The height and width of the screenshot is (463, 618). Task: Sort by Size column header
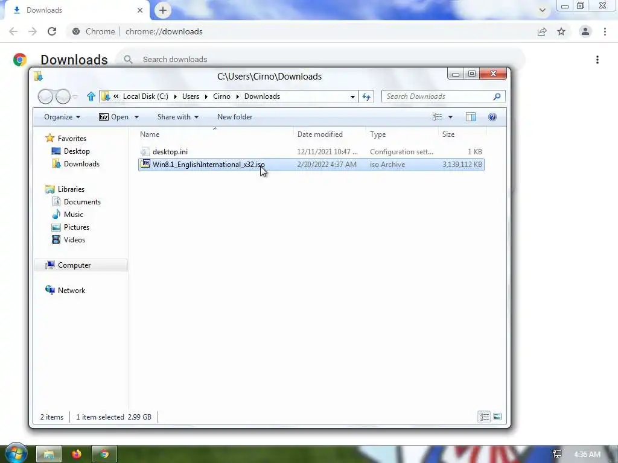[462, 134]
